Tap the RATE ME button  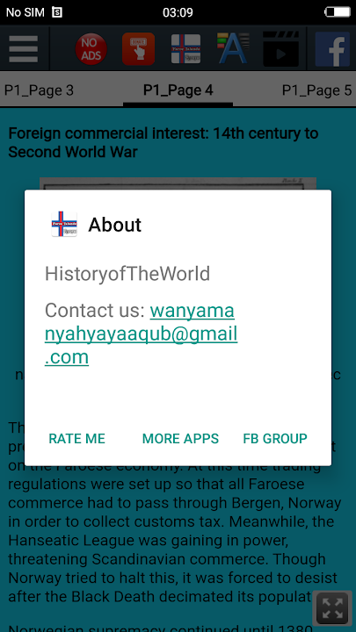(x=76, y=439)
